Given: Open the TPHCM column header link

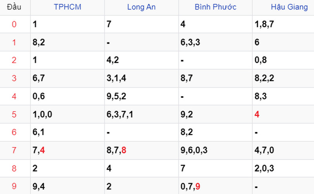Looking at the screenshot, I should (68, 7).
